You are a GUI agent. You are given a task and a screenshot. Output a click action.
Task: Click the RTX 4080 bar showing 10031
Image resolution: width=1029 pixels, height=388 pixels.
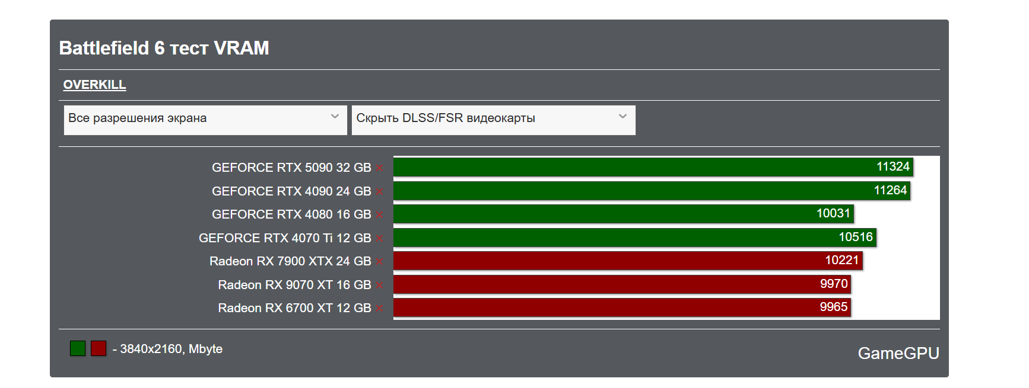pyautogui.click(x=624, y=214)
